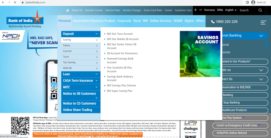
Task: Click the search magnifier icon
Action: (260, 10)
